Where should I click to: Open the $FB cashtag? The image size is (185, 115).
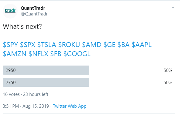click(x=56, y=54)
